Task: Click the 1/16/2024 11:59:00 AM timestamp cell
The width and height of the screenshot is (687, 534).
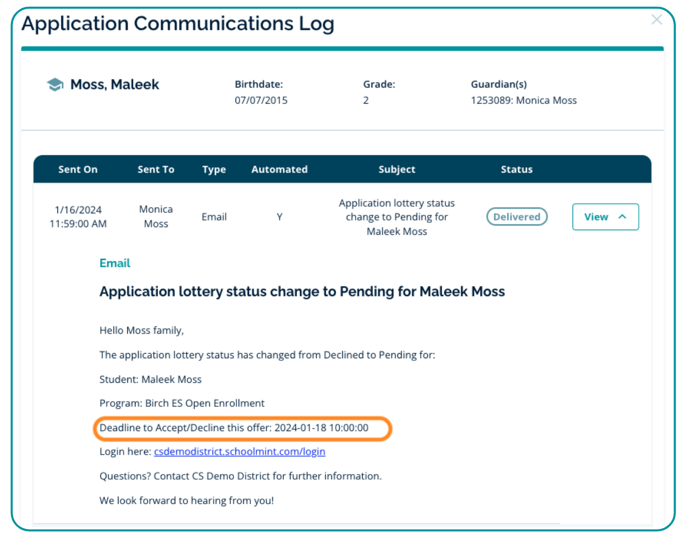Action: pos(78,217)
